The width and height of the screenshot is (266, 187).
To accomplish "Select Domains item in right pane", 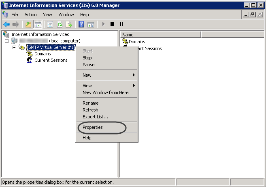I will coord(136,42).
